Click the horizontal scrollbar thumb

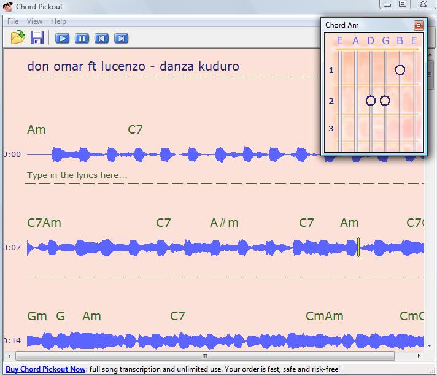pos(205,356)
